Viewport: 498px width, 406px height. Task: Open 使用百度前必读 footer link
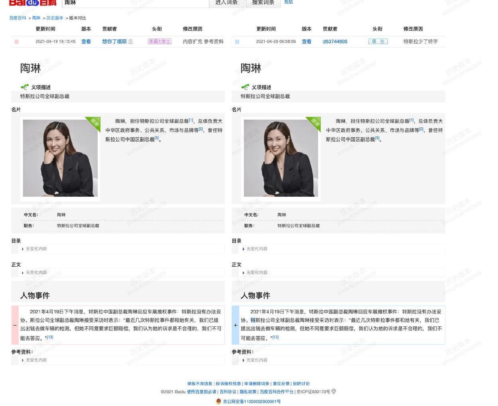tap(202, 392)
